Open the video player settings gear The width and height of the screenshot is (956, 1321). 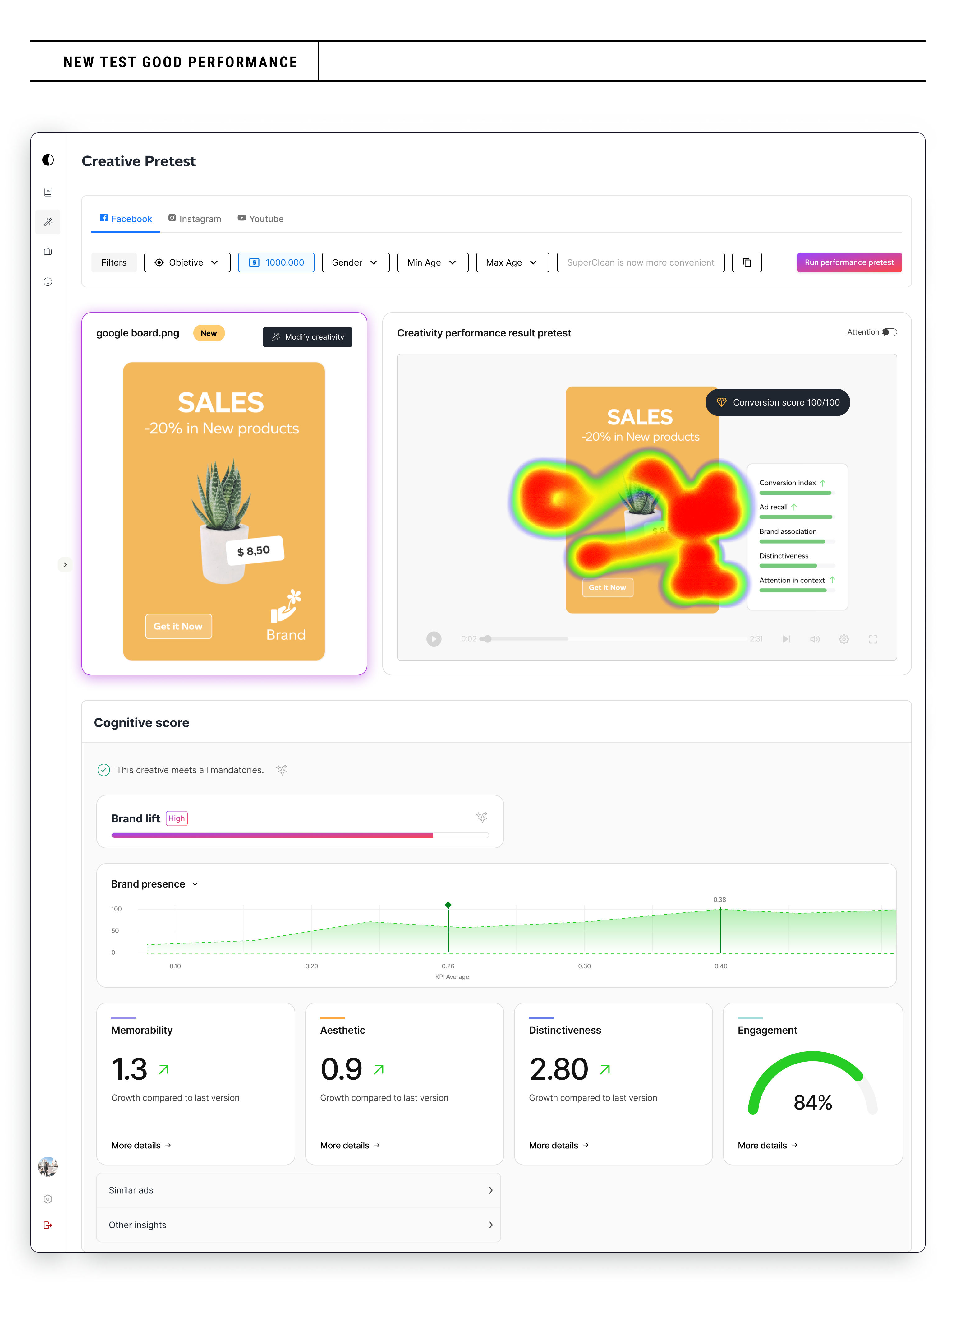tap(843, 640)
